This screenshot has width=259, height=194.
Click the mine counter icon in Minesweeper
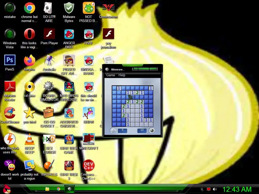coord(152,131)
